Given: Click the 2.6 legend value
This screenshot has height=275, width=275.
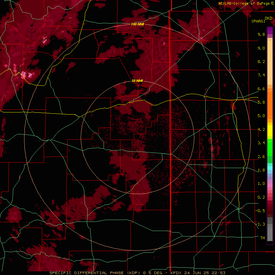Looking at the screenshot, I should point(261,157).
